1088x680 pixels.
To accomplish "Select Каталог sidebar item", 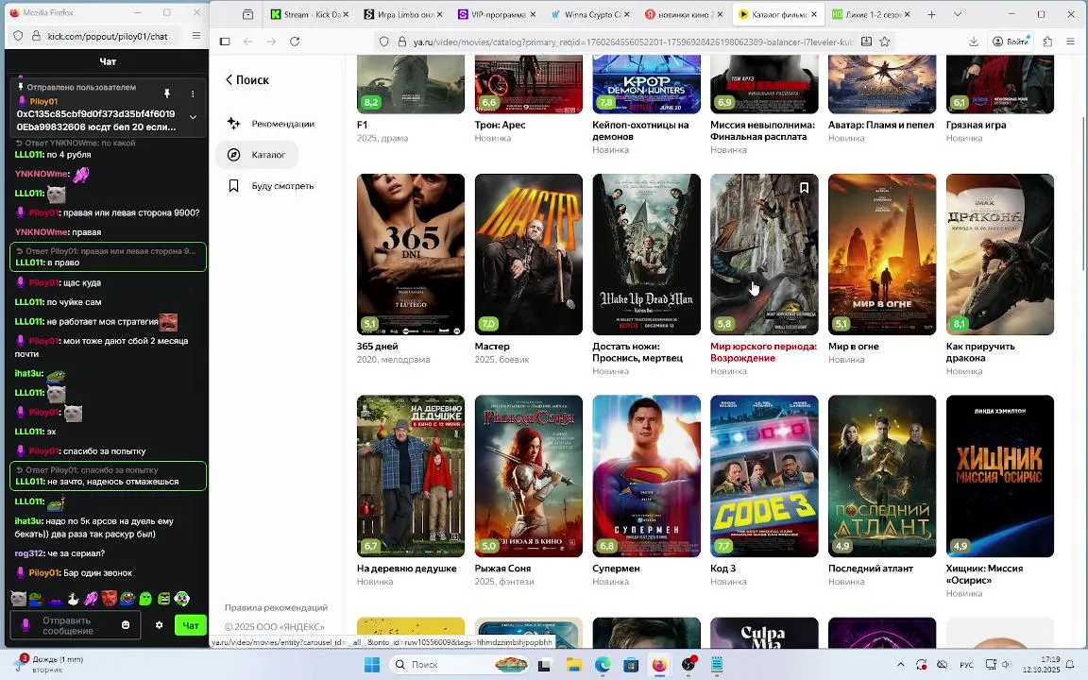I will 257,155.
